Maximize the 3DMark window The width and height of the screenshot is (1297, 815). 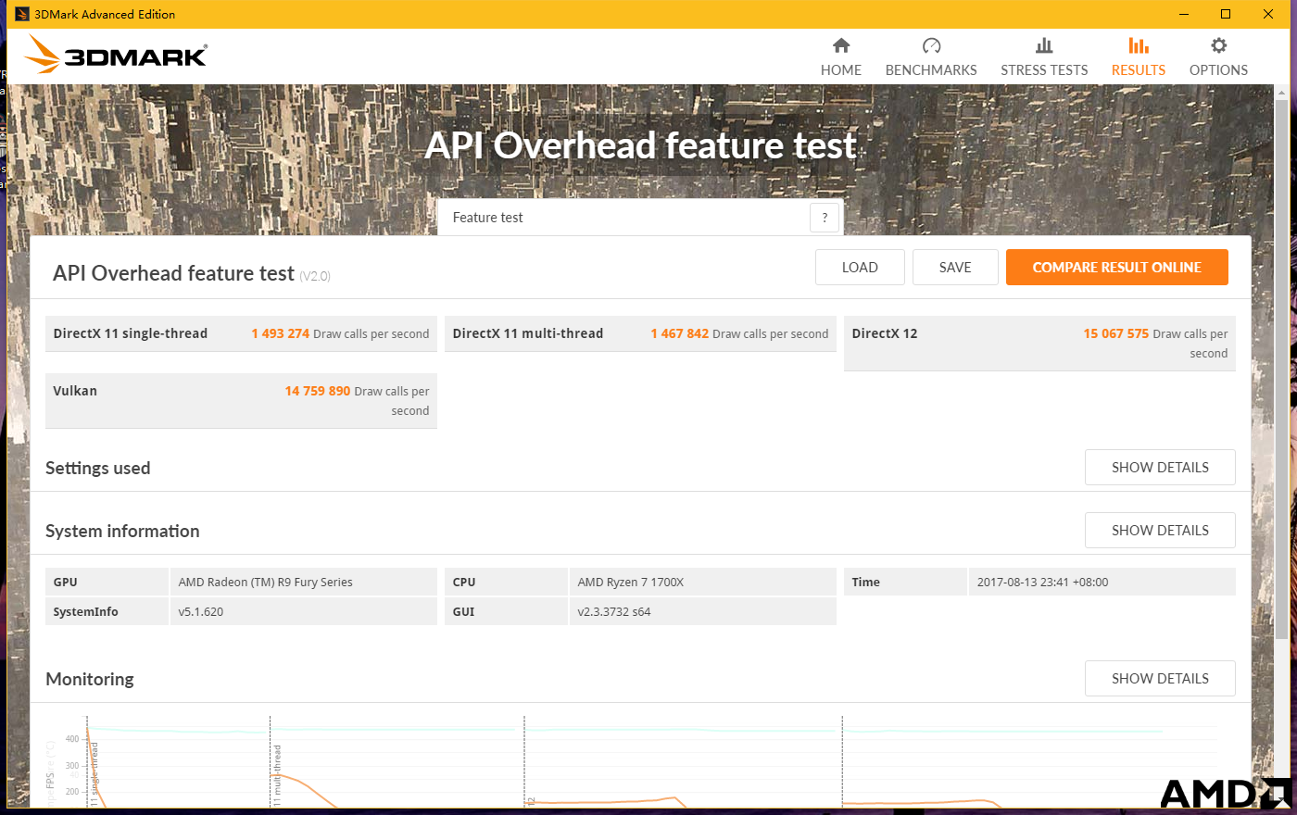point(1226,14)
